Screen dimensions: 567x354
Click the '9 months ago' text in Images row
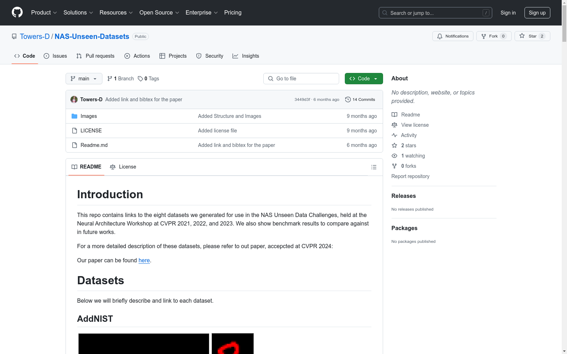tap(362, 116)
